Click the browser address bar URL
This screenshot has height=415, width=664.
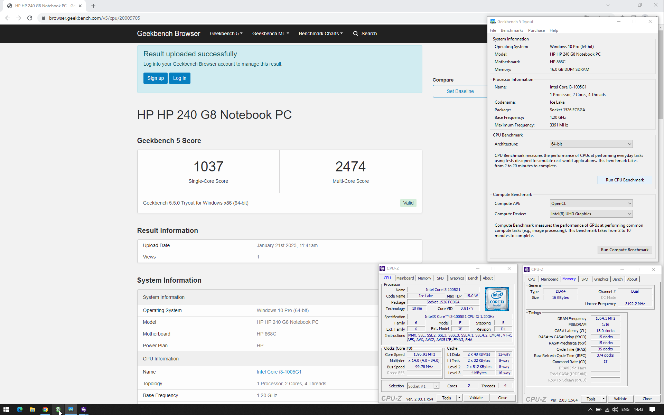coord(94,18)
